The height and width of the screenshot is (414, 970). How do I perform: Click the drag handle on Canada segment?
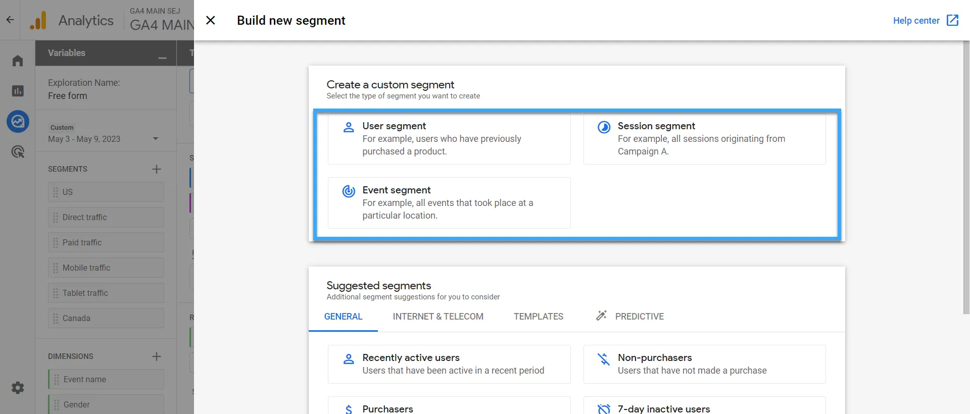pos(56,318)
